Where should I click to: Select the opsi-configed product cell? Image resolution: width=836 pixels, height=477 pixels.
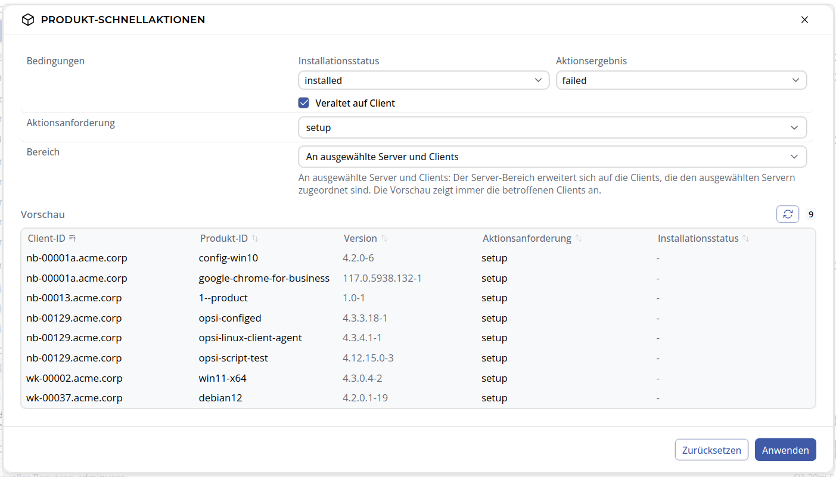pyautogui.click(x=230, y=318)
